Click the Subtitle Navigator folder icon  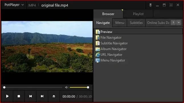point(97,43)
